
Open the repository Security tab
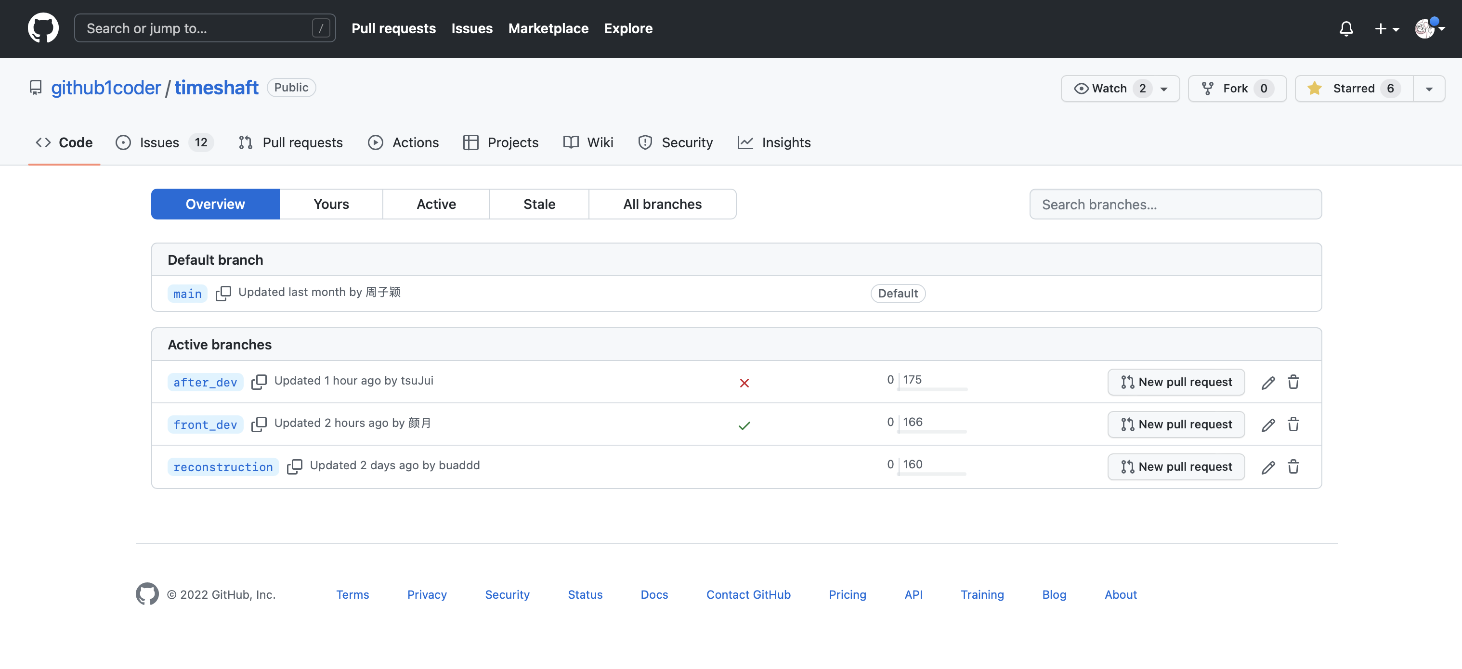click(x=675, y=142)
